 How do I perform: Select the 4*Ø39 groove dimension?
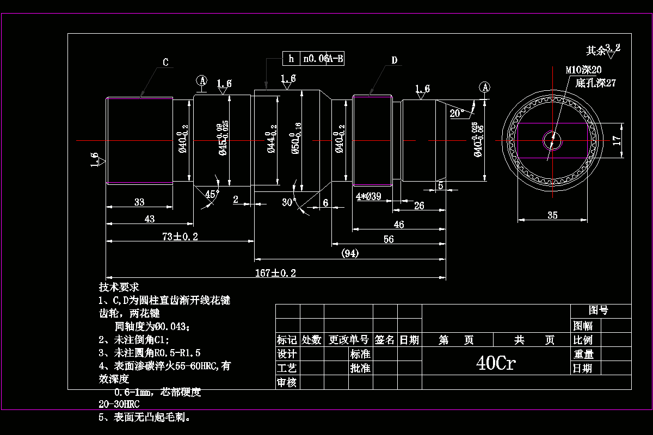[368, 196]
